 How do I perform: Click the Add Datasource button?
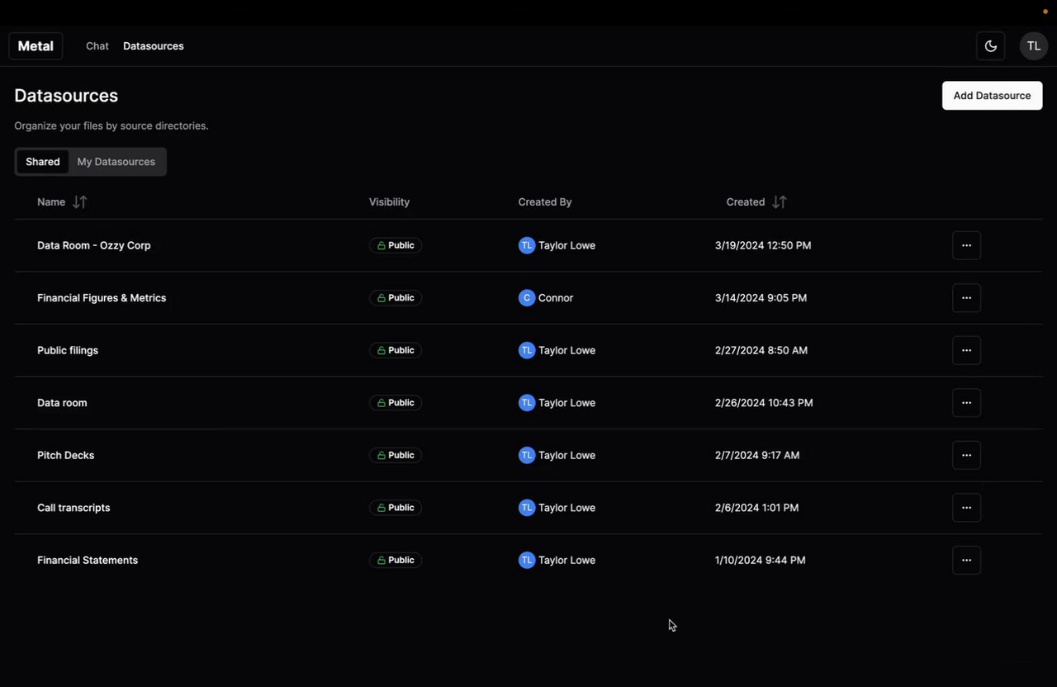click(992, 96)
